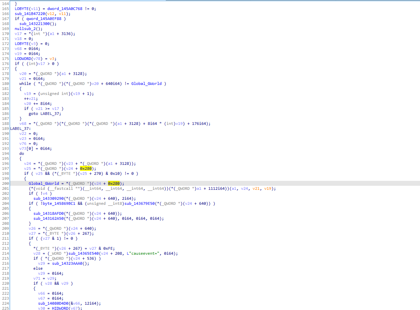This screenshot has height=310, width=420.
Task: Click Global_GWorld assignment on line 200
Action: tap(43, 183)
